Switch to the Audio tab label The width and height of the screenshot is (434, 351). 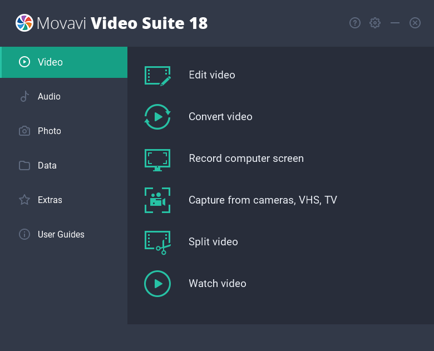pos(49,96)
